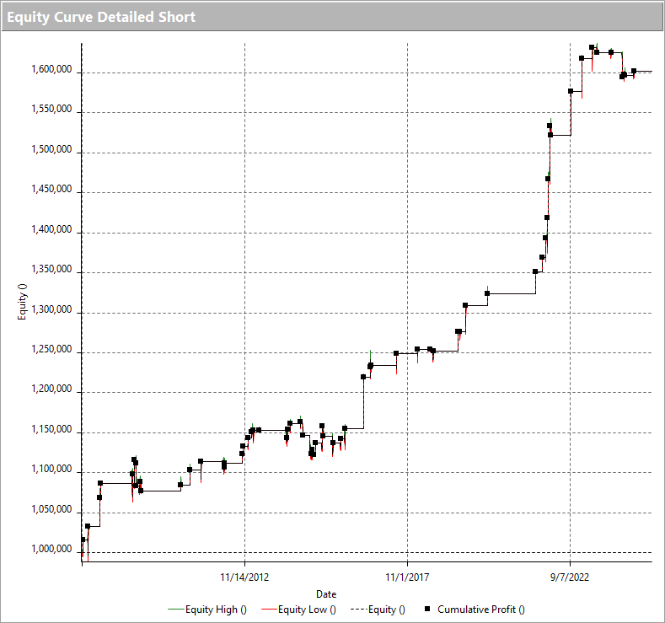The image size is (665, 623).
Task: Click the black square Cumulative Profit marker
Action: coord(427,609)
